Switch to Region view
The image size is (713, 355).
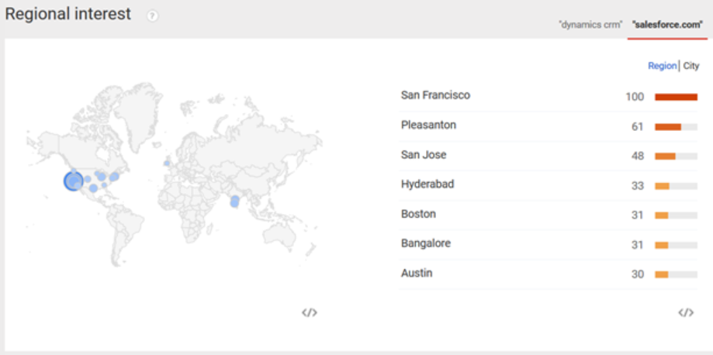click(662, 67)
